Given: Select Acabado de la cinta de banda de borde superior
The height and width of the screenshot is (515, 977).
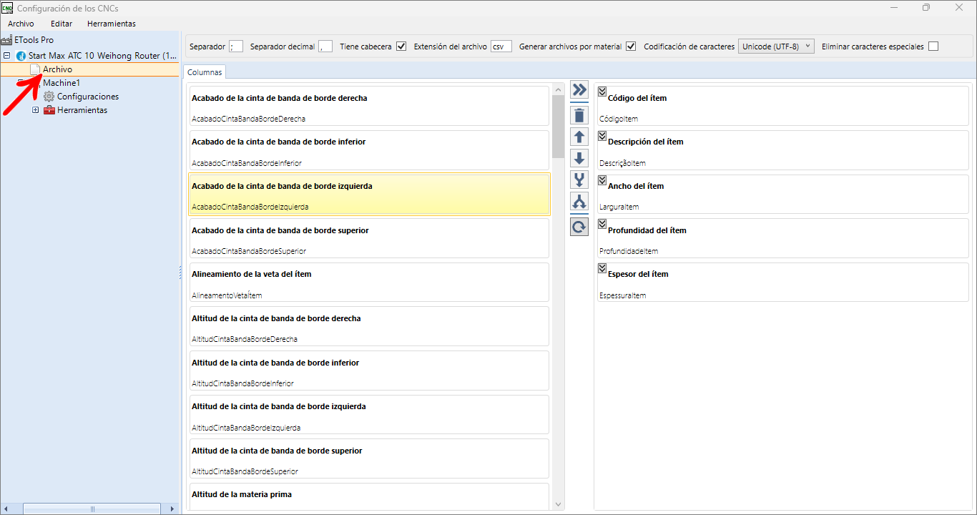Looking at the screenshot, I should click(x=368, y=238).
